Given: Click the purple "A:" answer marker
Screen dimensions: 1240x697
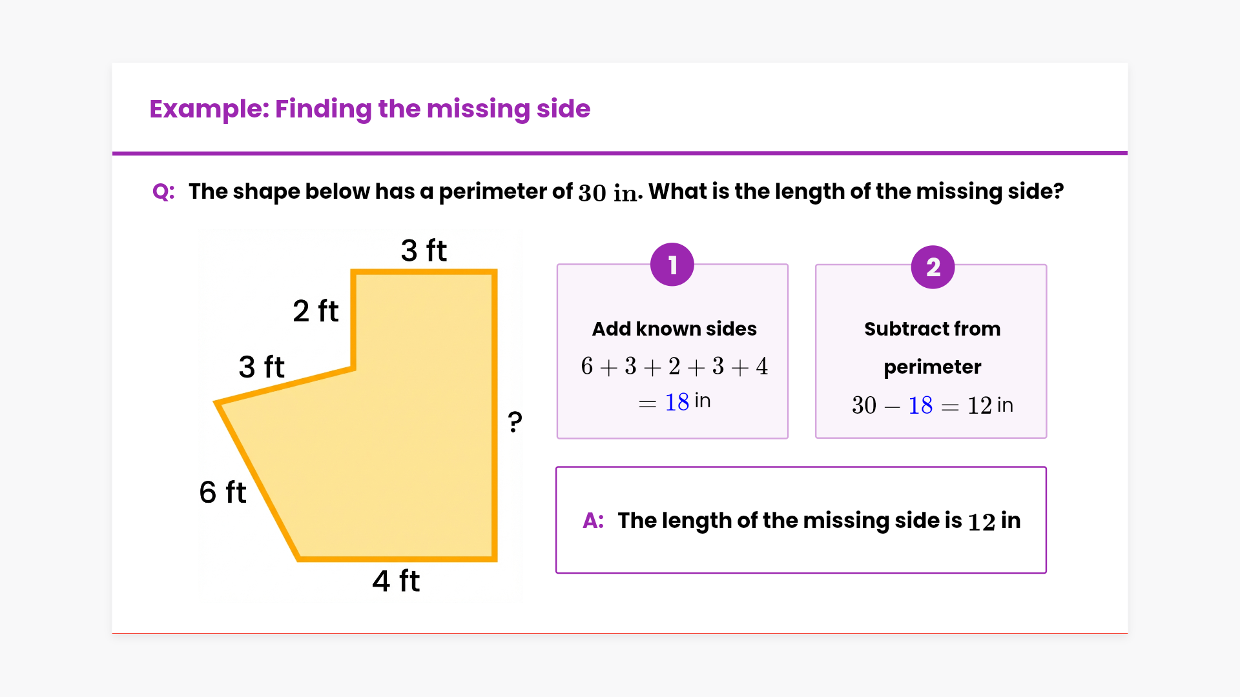Looking at the screenshot, I should click(593, 520).
